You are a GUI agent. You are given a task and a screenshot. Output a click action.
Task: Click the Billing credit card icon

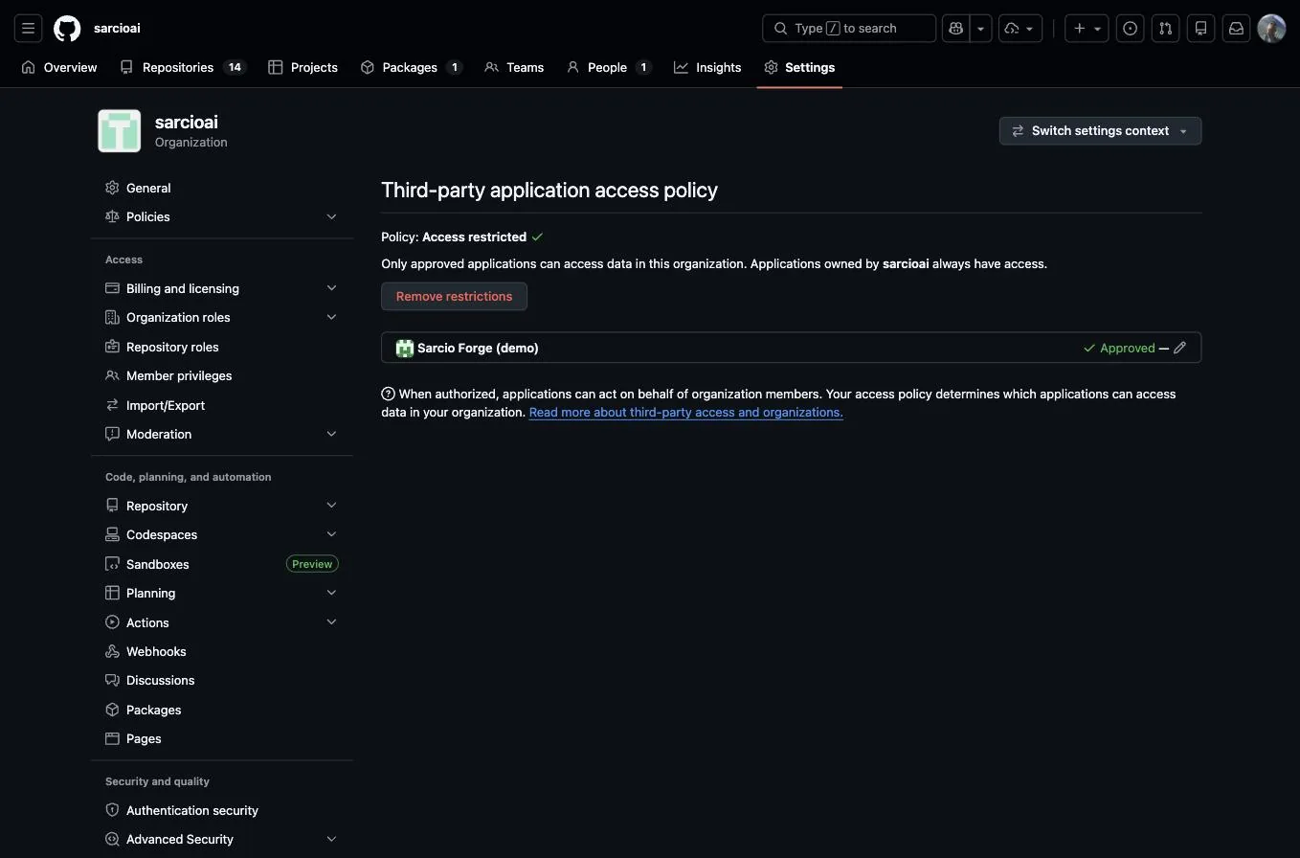112,288
